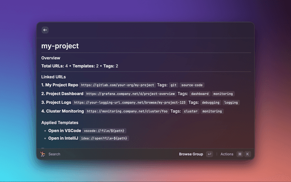Open the gitlab.com my-project URL
Viewport: 291px width, 182px height.
click(117, 85)
